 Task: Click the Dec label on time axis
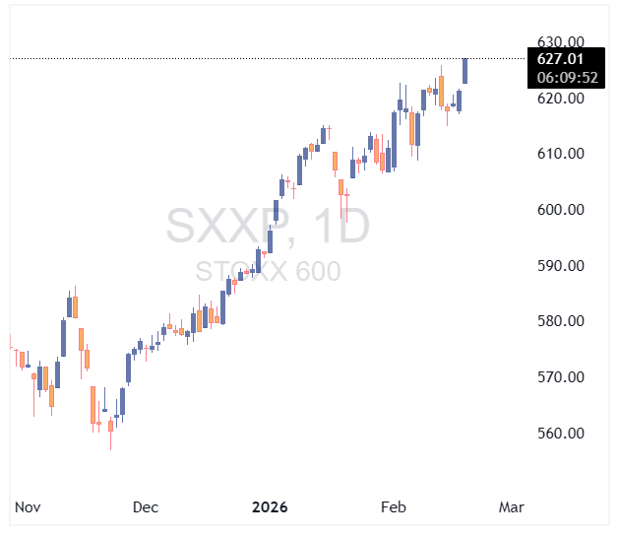tap(146, 507)
